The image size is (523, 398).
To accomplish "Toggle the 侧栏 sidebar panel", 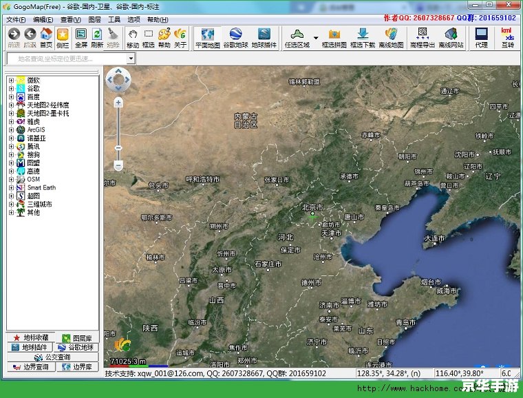I will tap(63, 37).
